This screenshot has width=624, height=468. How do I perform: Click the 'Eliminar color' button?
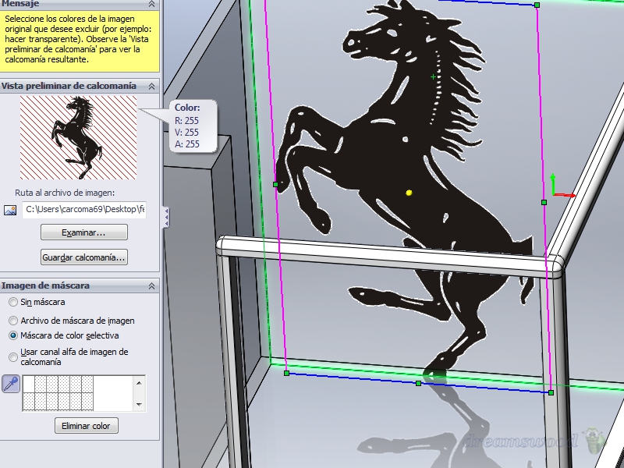click(x=87, y=426)
